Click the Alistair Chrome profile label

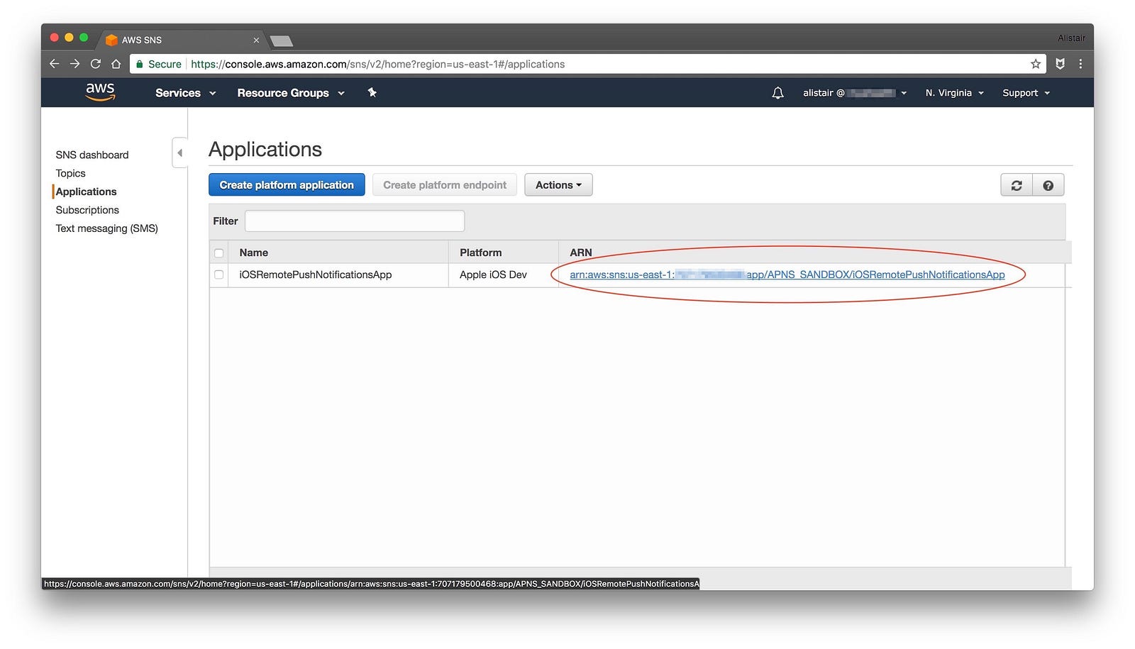(1071, 38)
